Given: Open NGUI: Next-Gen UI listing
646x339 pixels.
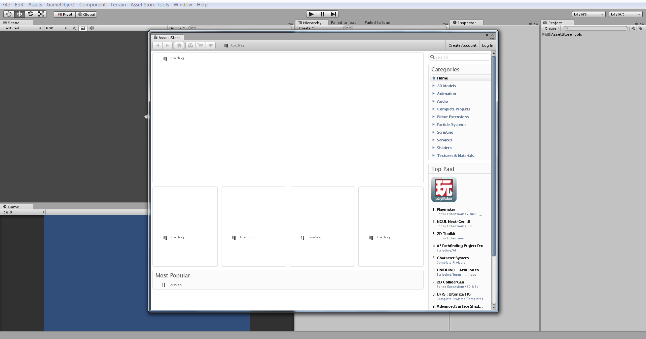Looking at the screenshot, I should 454,222.
